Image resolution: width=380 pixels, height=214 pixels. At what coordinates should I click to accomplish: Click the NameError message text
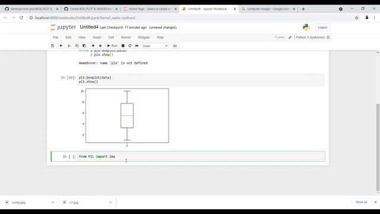coord(113,63)
